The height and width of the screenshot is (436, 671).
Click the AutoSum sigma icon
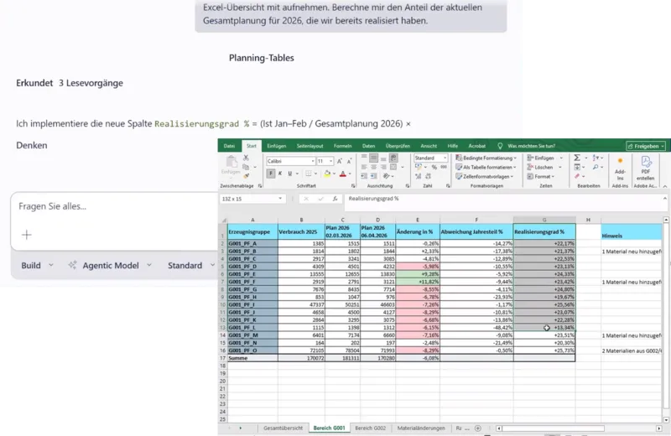pos(577,158)
